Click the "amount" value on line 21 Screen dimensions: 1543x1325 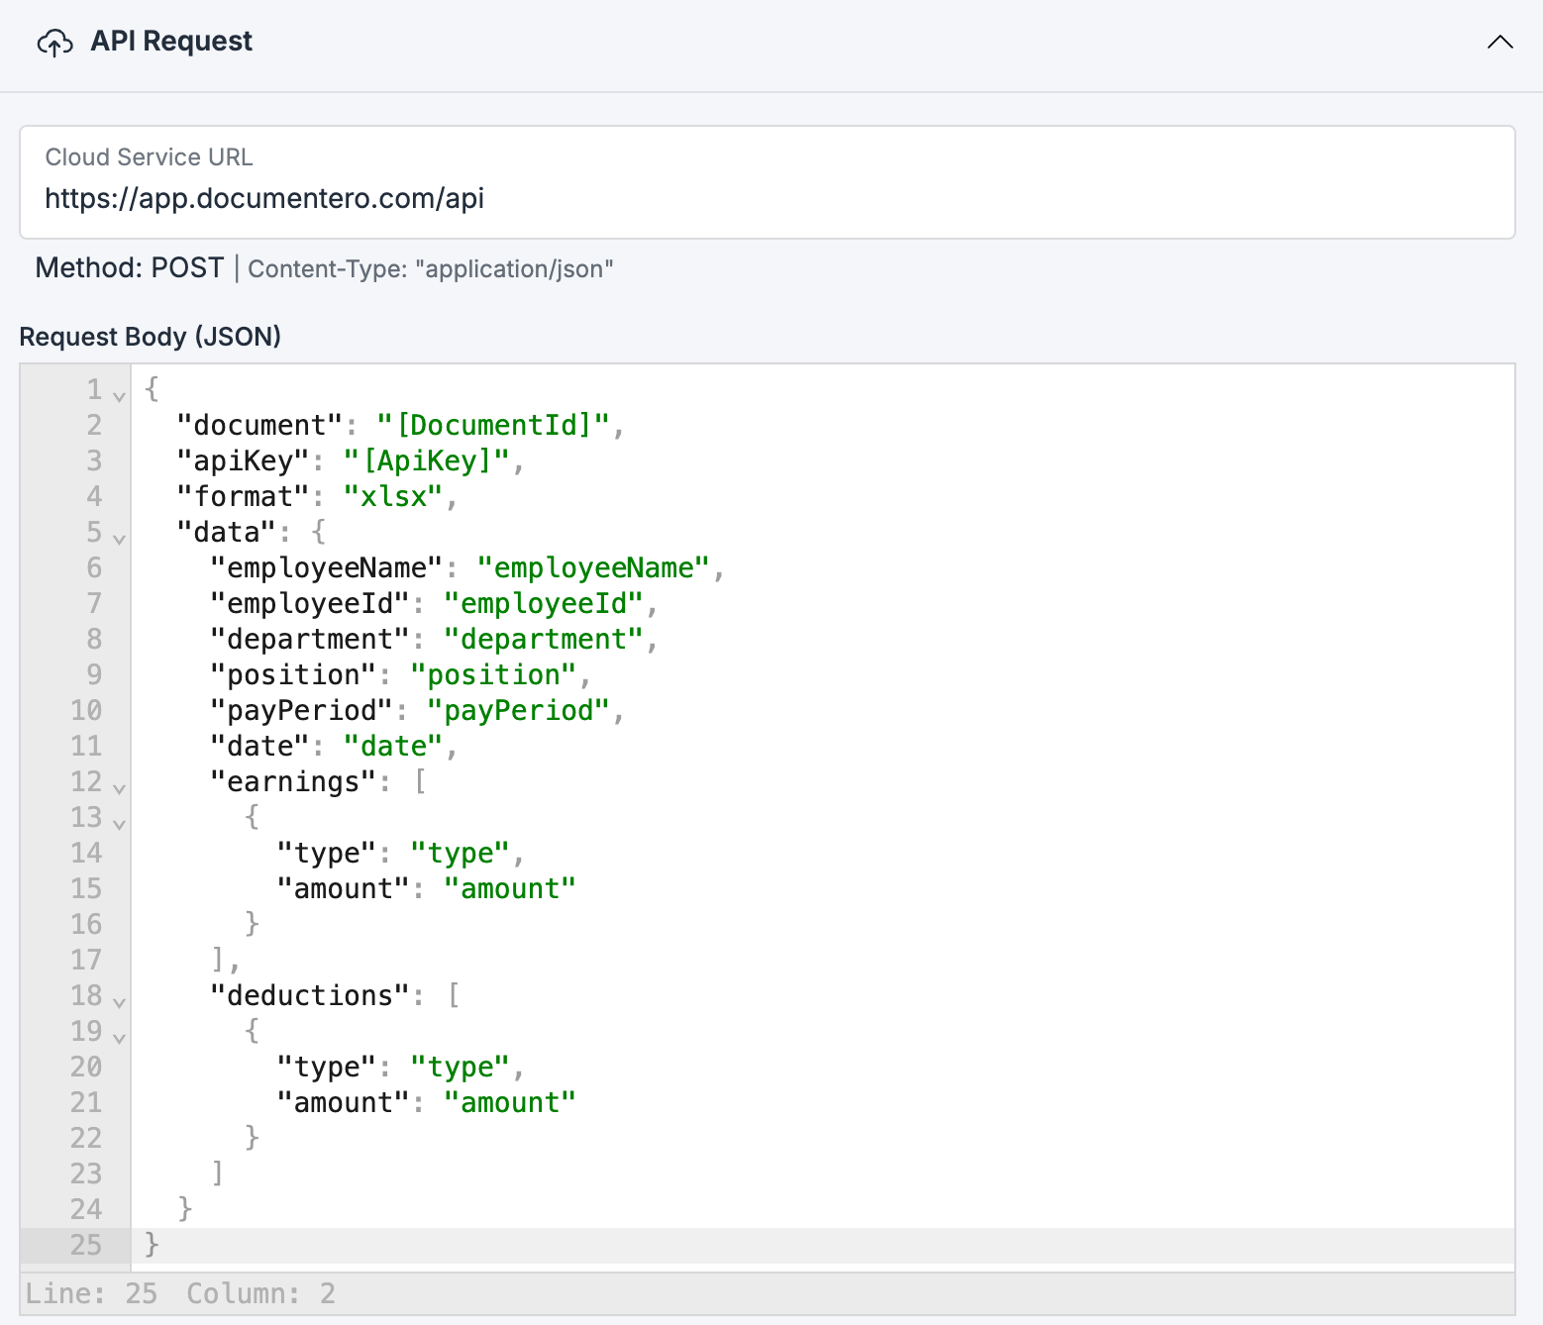click(x=510, y=1102)
